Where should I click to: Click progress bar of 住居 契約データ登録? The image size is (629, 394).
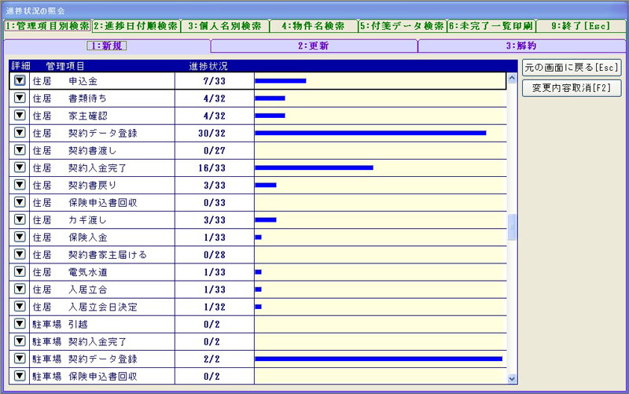coord(370,133)
